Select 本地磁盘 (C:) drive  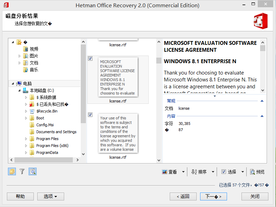(x=38, y=90)
